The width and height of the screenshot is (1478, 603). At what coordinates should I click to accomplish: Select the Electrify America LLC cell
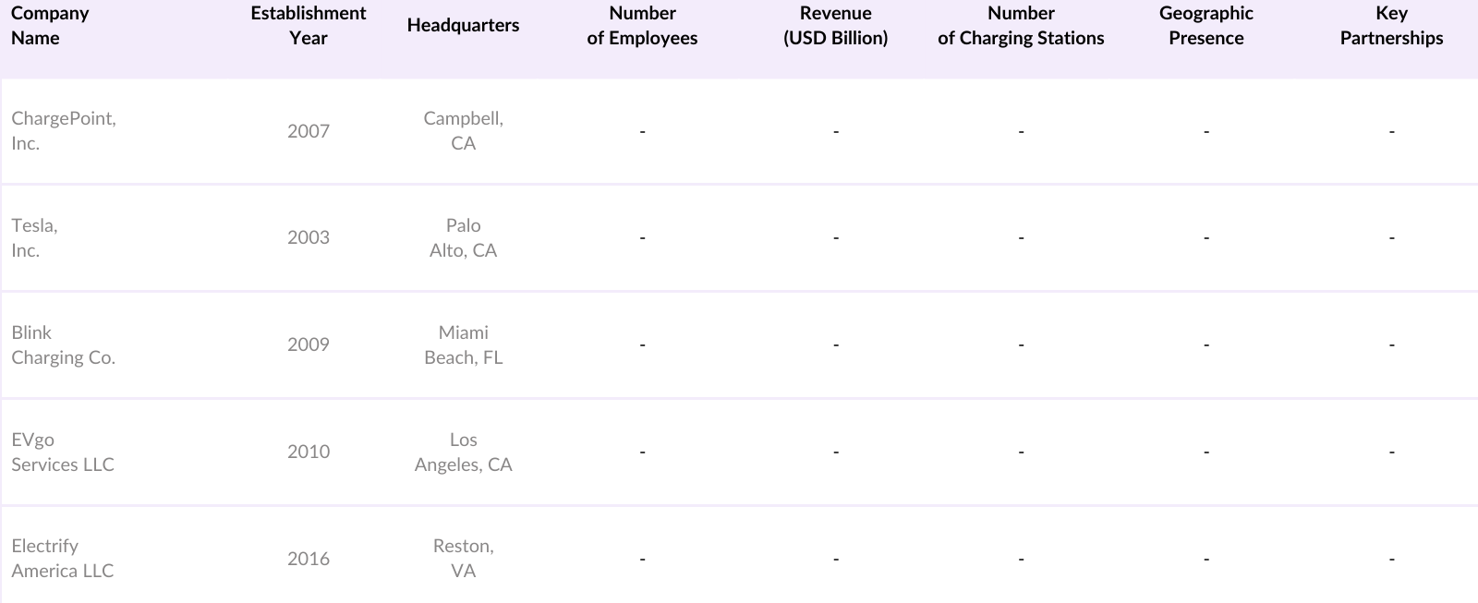pyautogui.click(x=63, y=559)
